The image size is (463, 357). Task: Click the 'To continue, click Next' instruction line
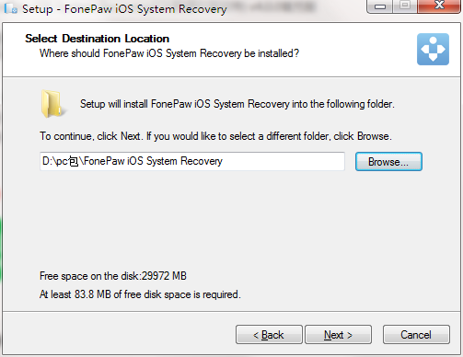215,136
